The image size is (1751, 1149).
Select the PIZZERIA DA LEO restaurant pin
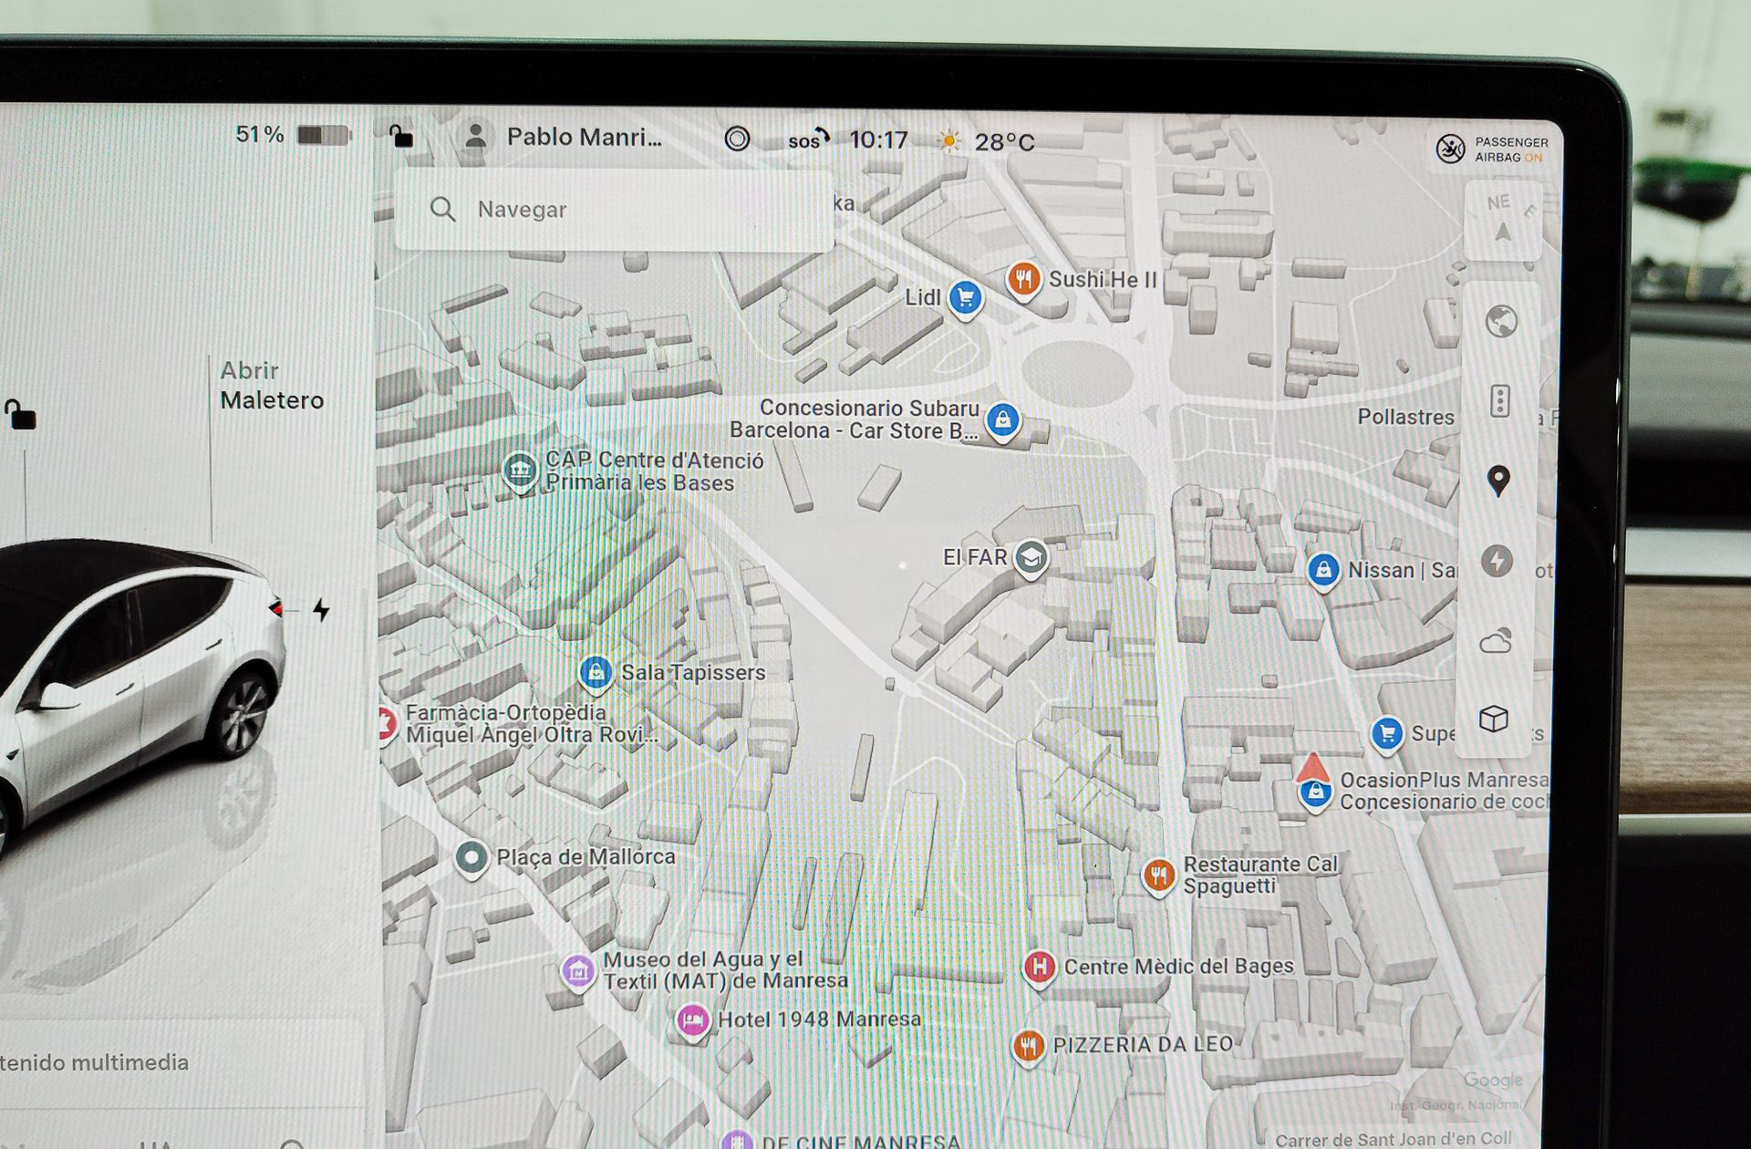(1028, 1045)
